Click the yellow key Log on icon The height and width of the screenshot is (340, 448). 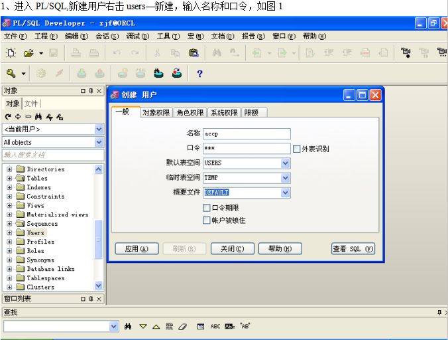pos(11,74)
